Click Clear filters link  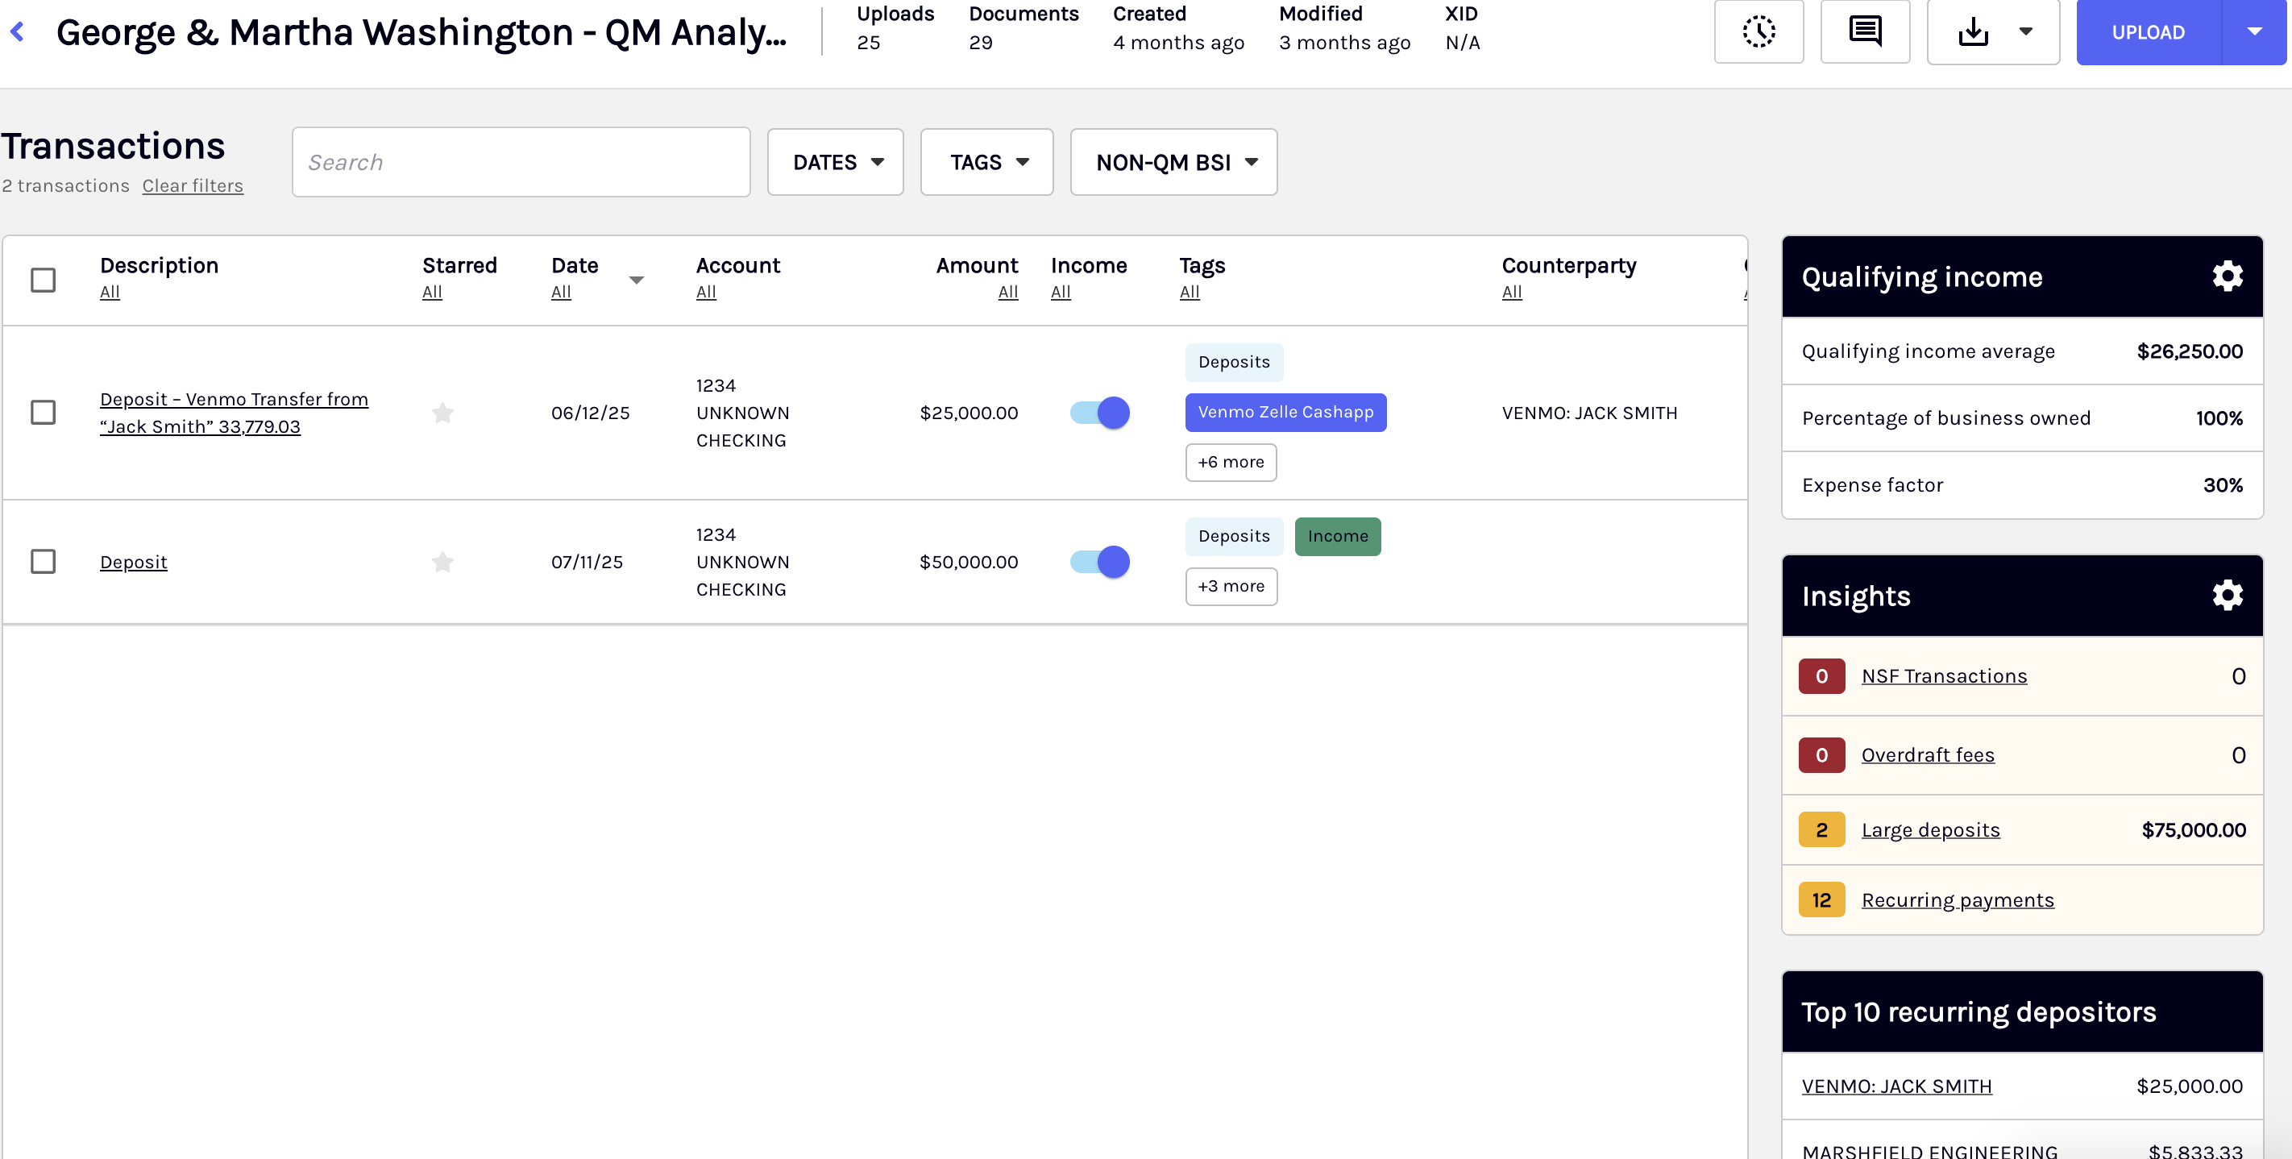192,185
